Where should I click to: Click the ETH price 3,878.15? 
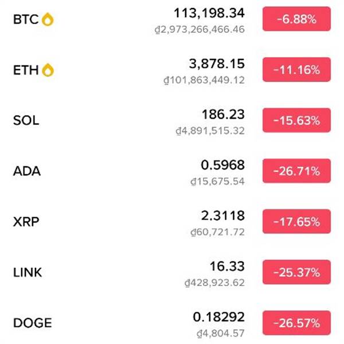pyautogui.click(x=217, y=64)
